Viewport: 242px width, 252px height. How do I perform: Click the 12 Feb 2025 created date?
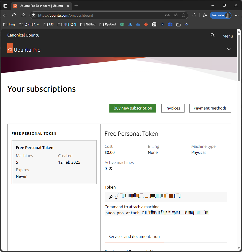tap(69, 162)
